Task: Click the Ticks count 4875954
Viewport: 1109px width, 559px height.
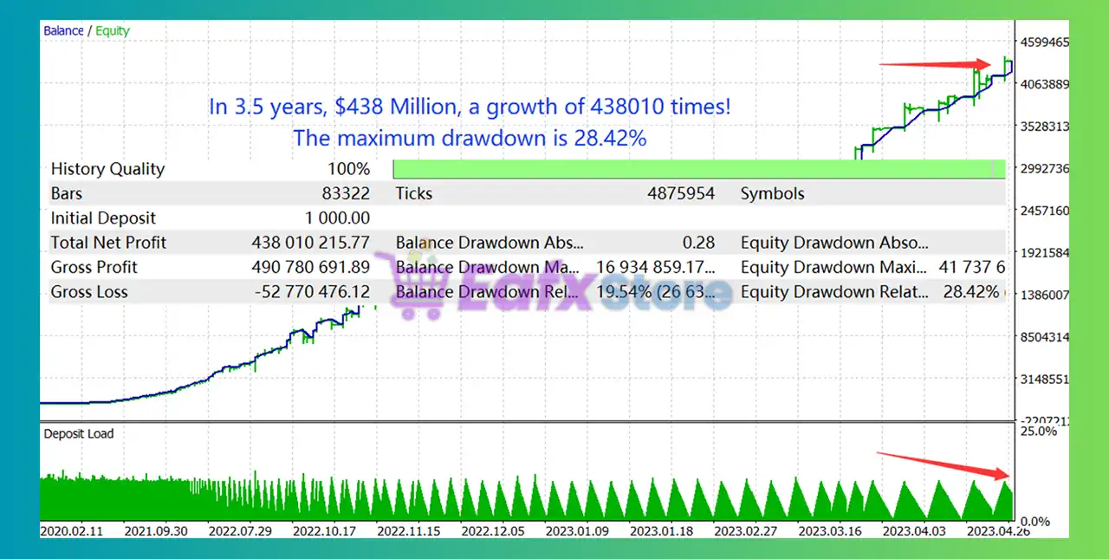Action: [x=681, y=193]
